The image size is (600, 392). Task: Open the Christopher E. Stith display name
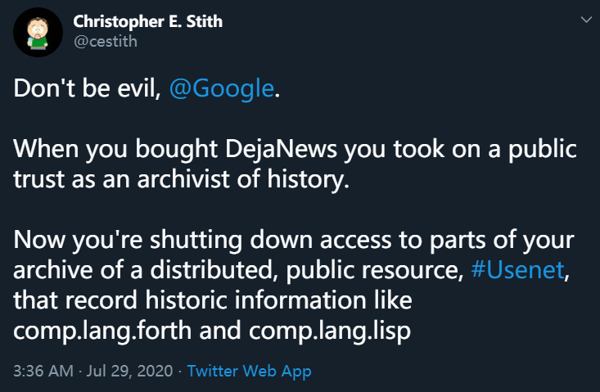click(148, 21)
